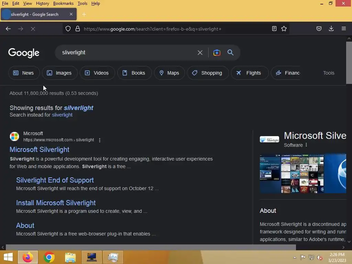Open the Windows Start button
This screenshot has width=352, height=264.
[x=8, y=257]
